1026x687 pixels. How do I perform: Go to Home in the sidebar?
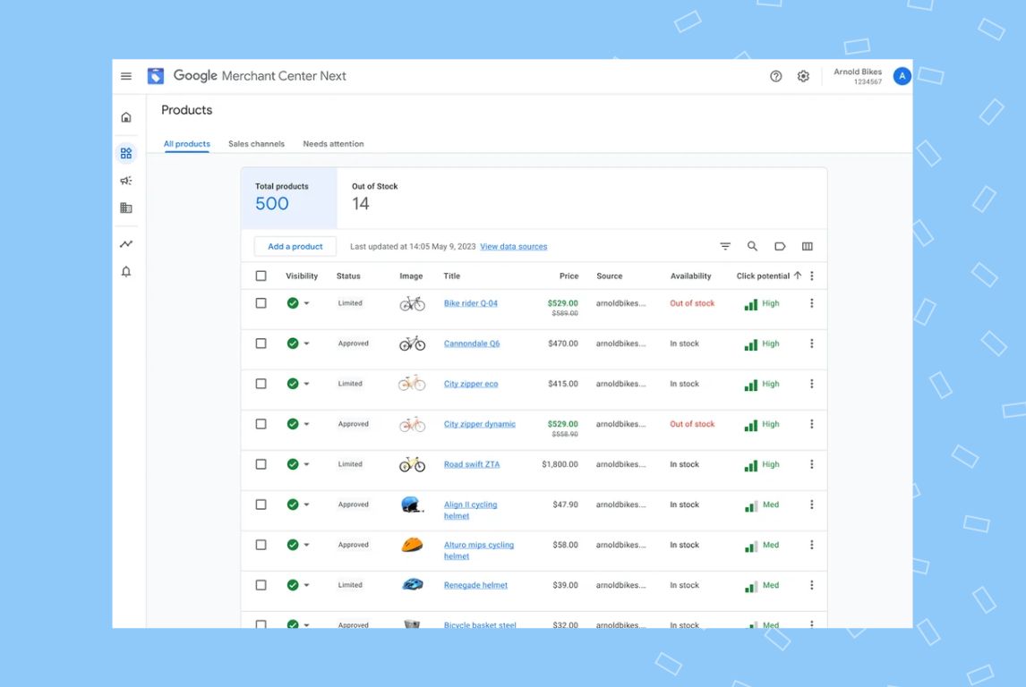point(126,118)
